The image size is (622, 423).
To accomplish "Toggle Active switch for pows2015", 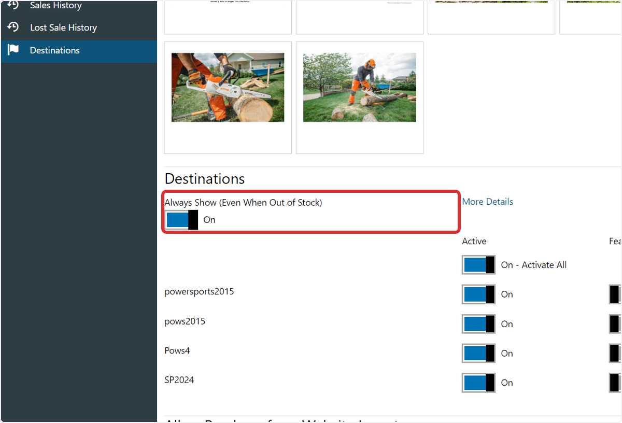I will 478,324.
